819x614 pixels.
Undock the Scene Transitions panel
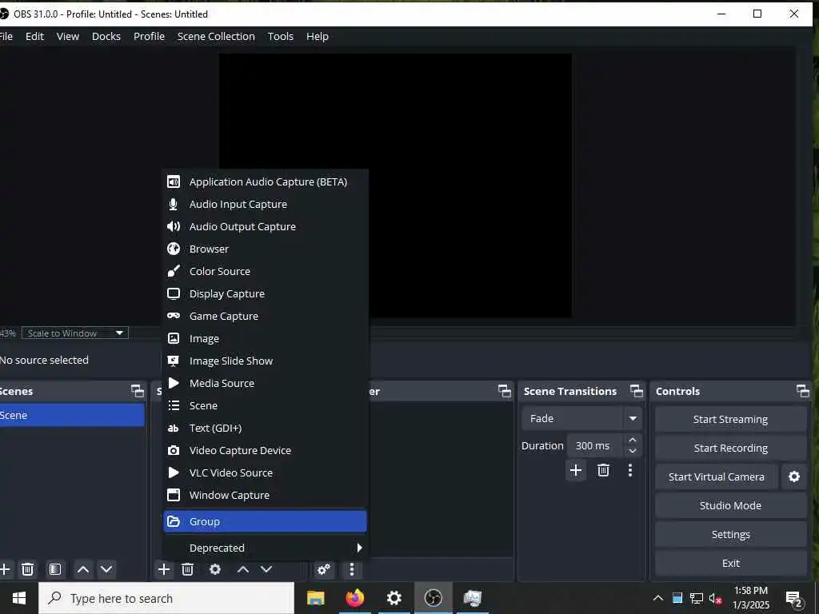pos(637,391)
